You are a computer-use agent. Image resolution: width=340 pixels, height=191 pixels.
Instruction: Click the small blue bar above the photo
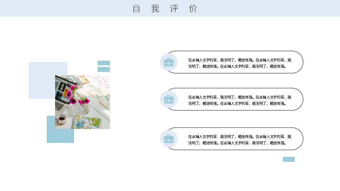point(104,63)
